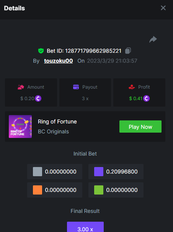Click the purple bet value 0.20996800
This screenshot has height=232, width=173.
[122, 172]
